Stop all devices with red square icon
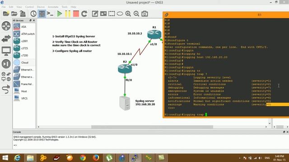This screenshot has height=162, width=289. click(76, 14)
